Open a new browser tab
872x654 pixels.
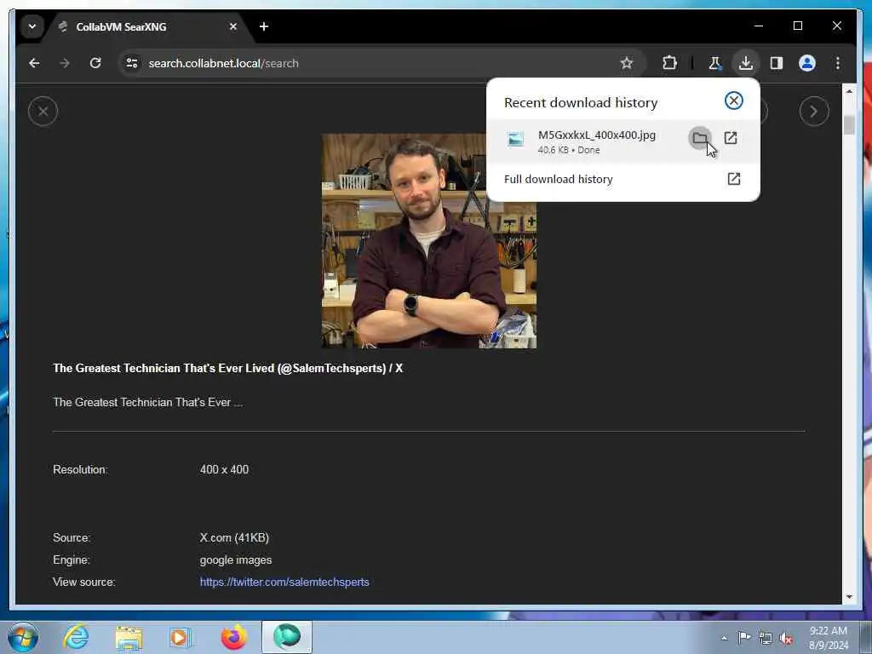coord(264,26)
